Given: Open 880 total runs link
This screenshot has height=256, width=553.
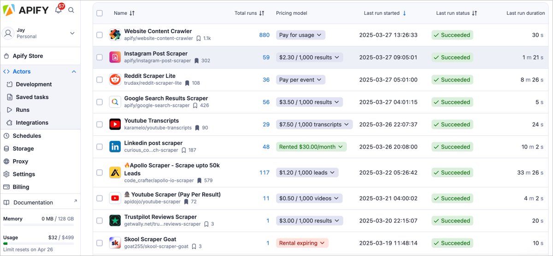Looking at the screenshot, I should click(x=264, y=35).
